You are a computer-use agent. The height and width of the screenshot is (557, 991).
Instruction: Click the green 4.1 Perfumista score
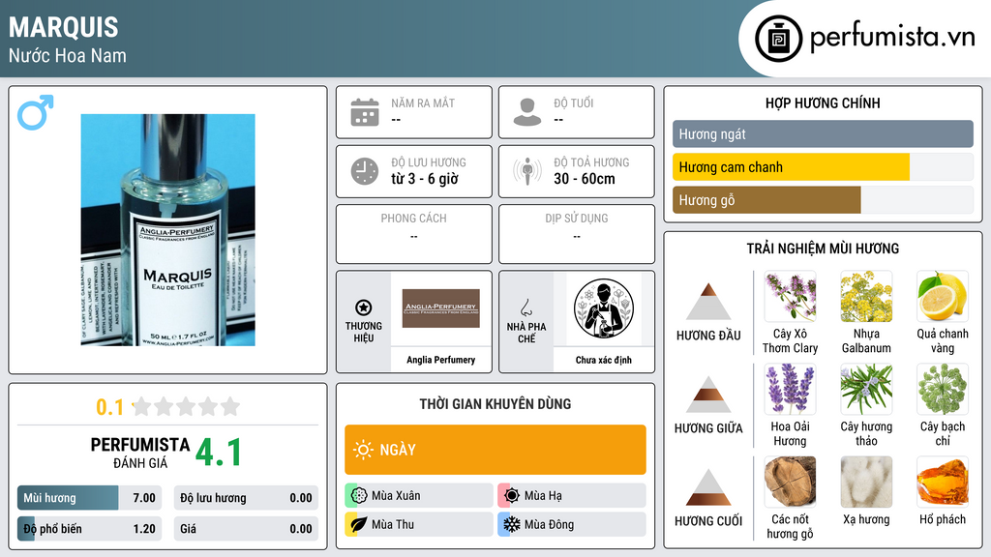[x=219, y=453]
